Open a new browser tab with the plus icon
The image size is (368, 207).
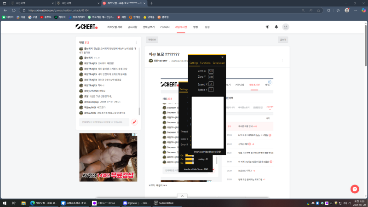coord(151,3)
